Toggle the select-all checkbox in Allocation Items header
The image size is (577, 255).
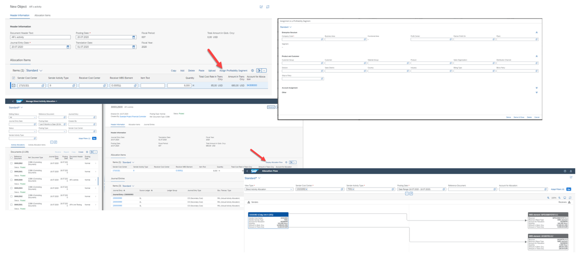[x=13, y=78]
